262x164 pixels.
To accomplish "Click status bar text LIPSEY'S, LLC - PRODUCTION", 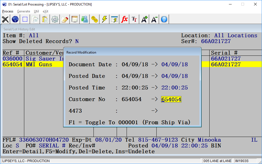I will 26,161.
